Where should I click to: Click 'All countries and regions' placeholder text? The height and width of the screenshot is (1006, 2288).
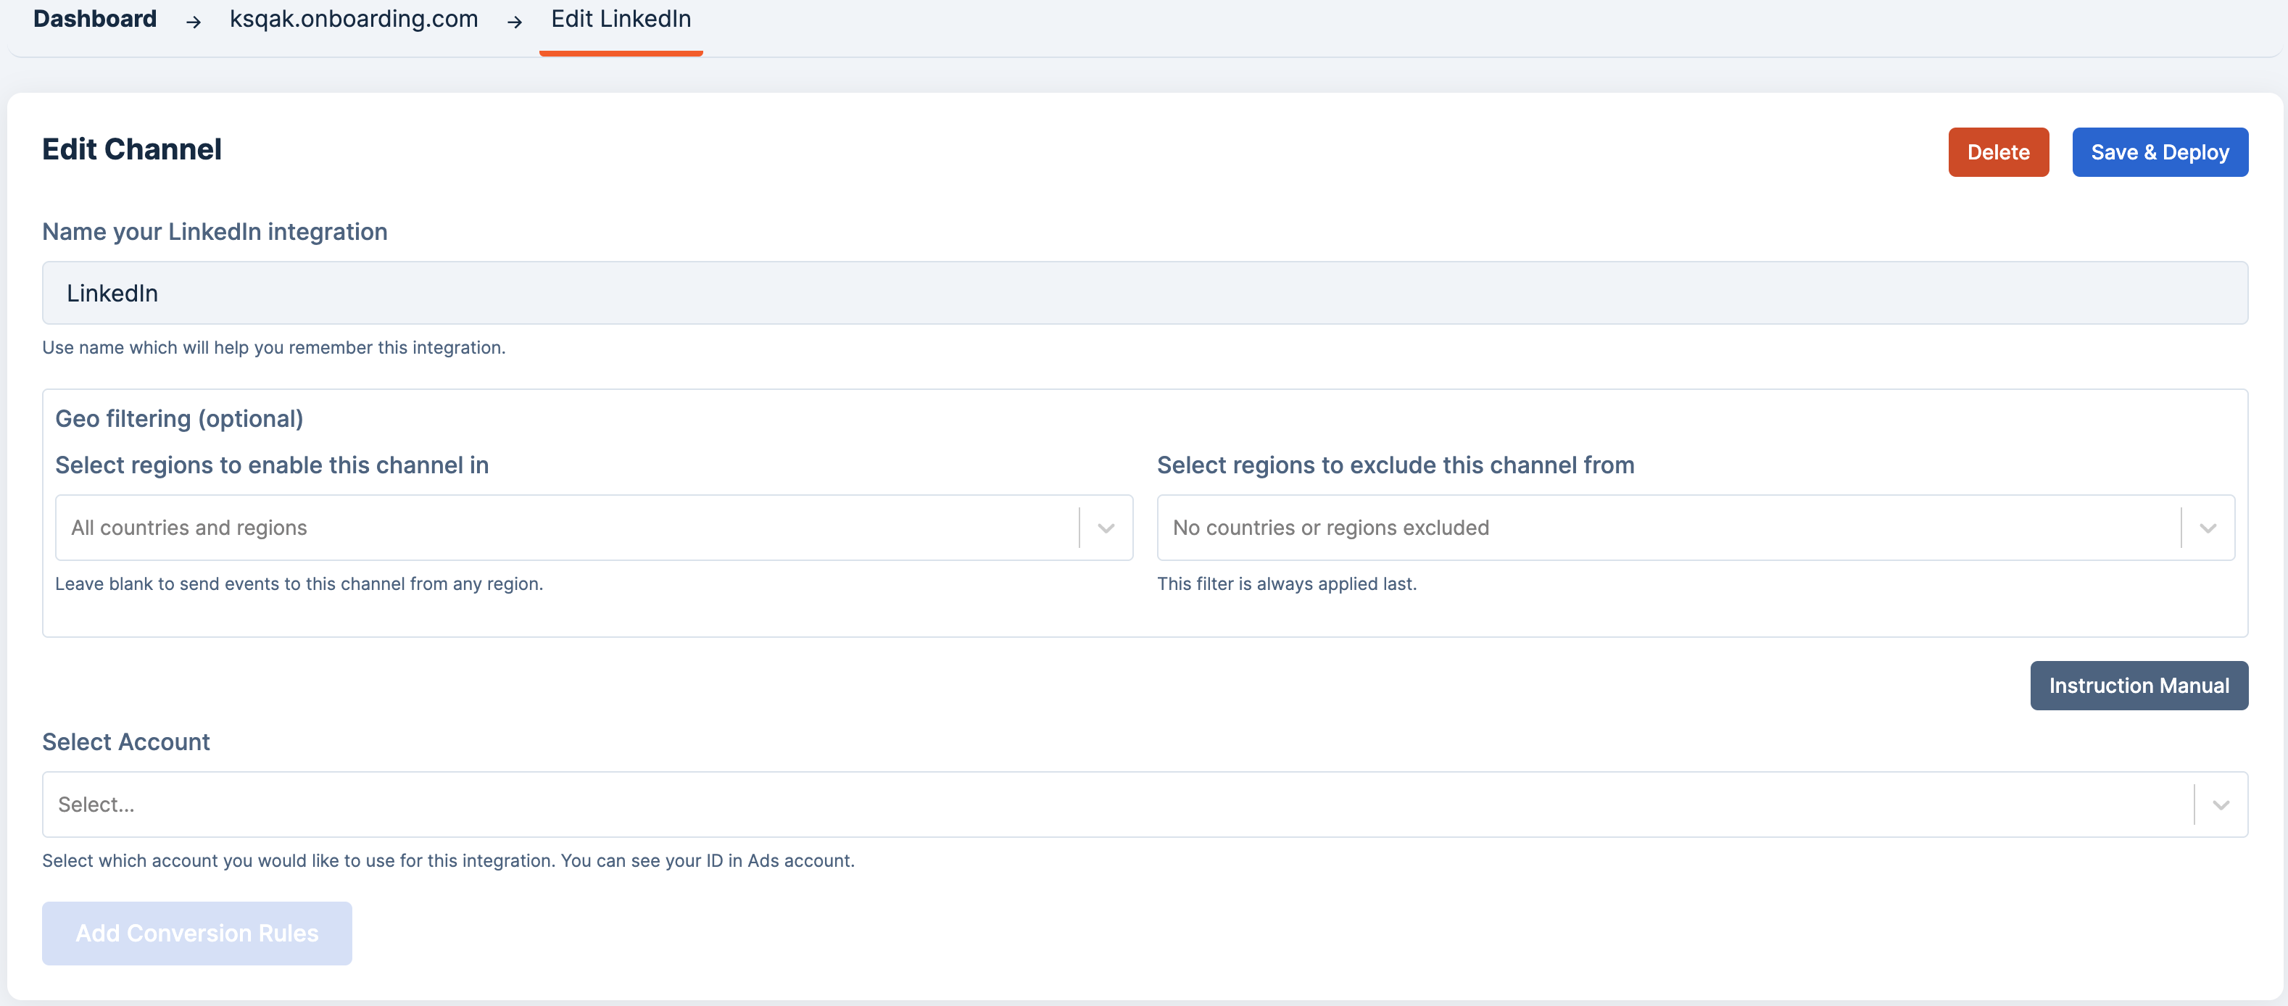pos(189,528)
